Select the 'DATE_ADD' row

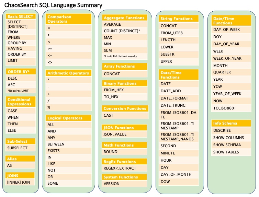179,91
